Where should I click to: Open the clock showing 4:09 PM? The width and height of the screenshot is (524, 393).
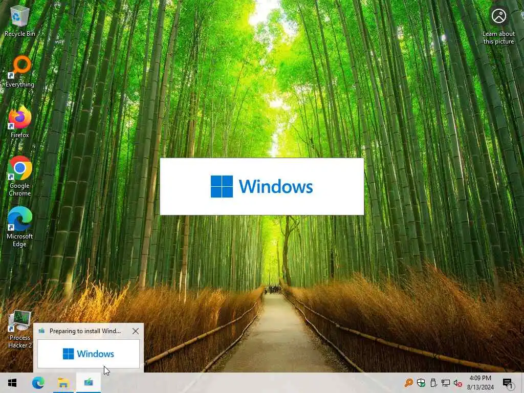480,383
